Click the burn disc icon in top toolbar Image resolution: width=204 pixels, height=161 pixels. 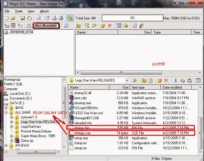click(47, 18)
